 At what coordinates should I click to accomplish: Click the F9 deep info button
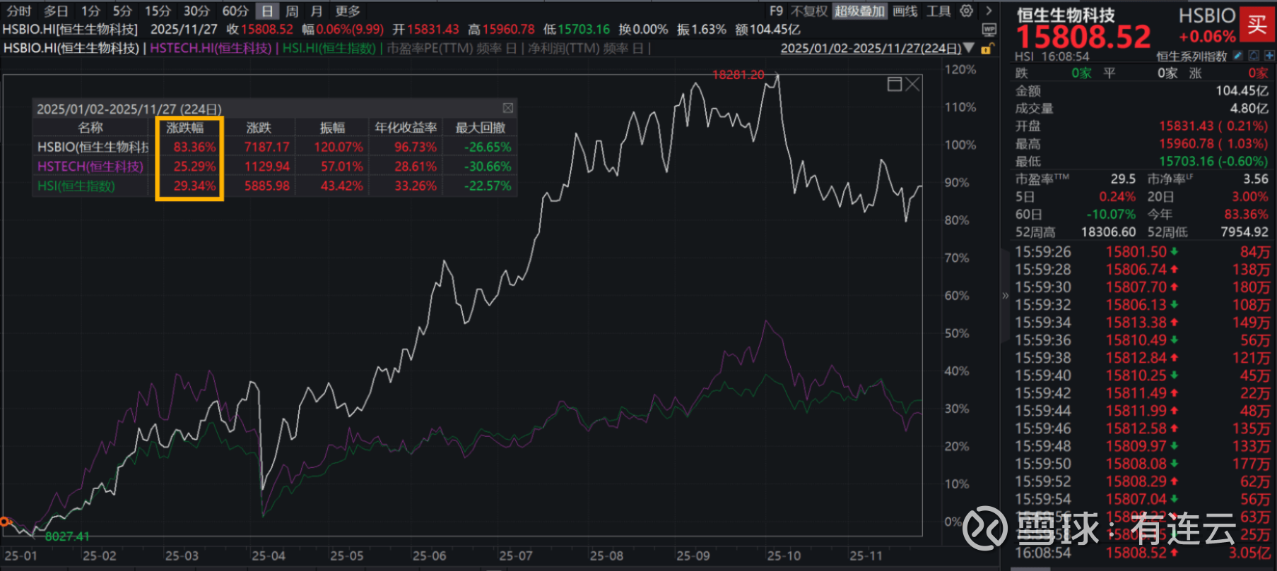click(776, 11)
